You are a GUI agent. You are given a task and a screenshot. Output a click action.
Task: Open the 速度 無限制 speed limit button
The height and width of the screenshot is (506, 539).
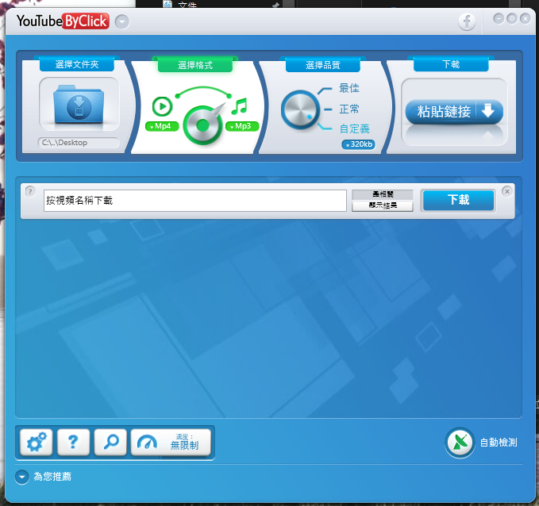point(171,442)
